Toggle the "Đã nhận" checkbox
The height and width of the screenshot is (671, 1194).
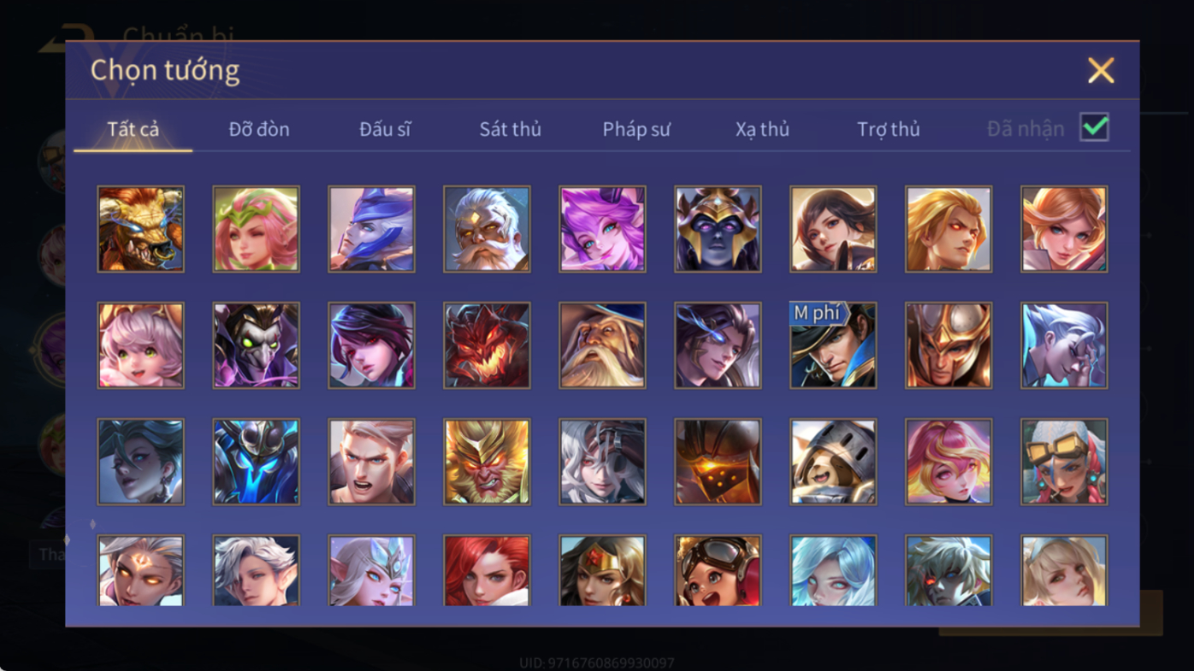pyautogui.click(x=1094, y=127)
